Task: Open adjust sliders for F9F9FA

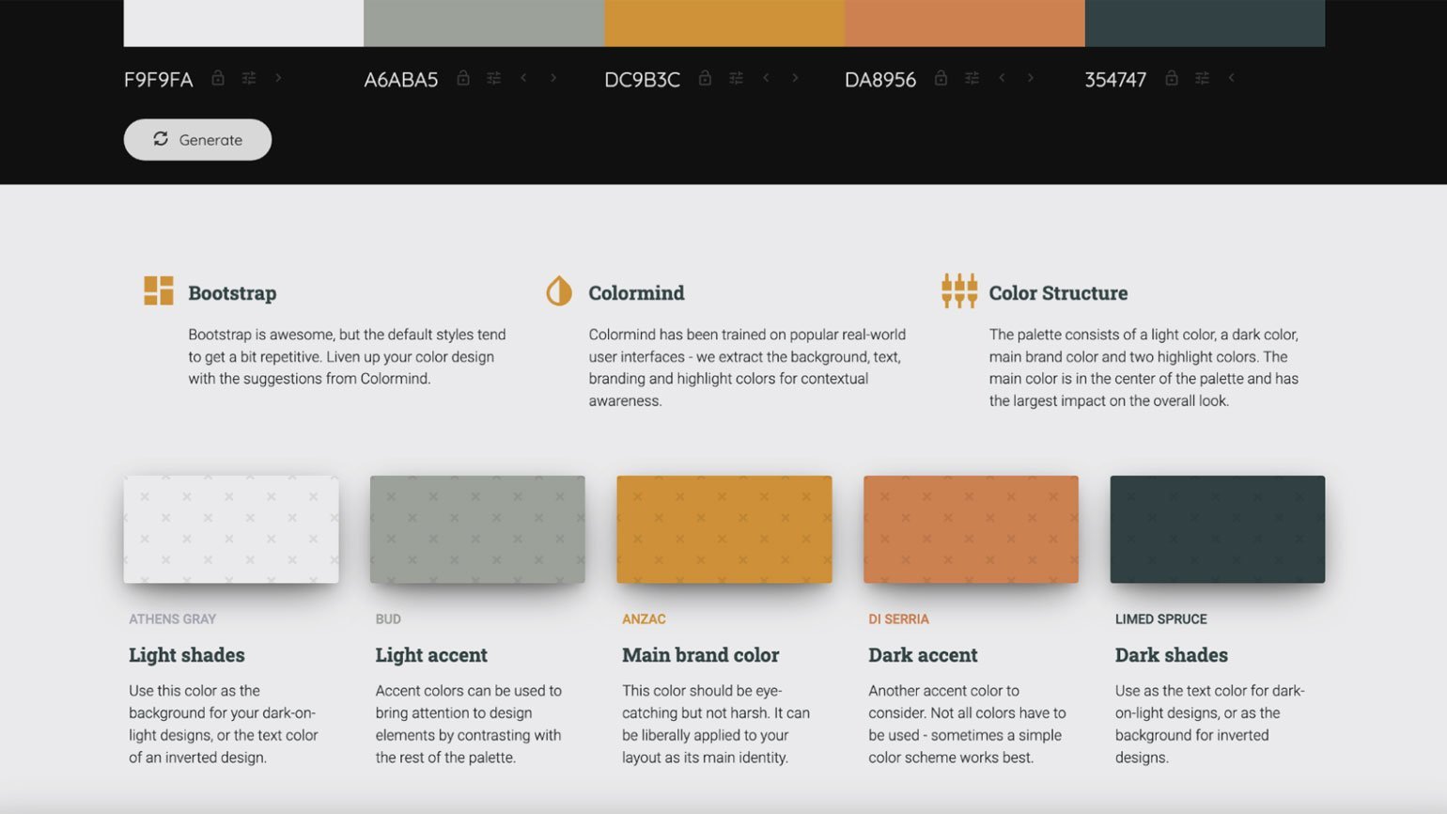Action: pos(249,78)
